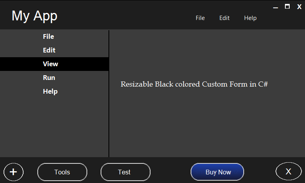
Task: Minimize the My App window
Action: pos(276,7)
